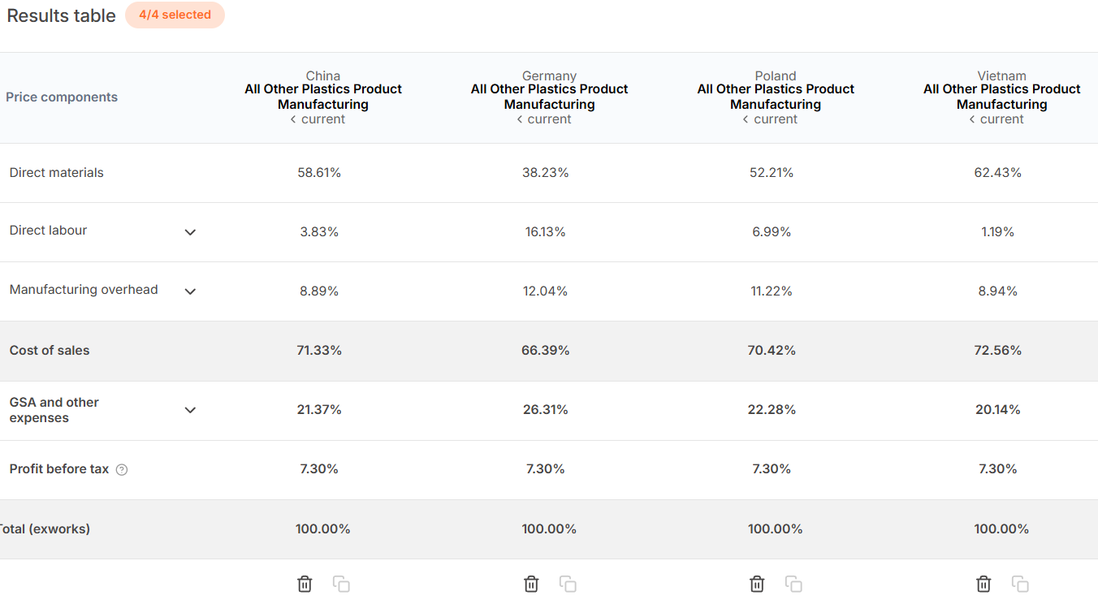Open Vietnam's current period selector

[996, 119]
